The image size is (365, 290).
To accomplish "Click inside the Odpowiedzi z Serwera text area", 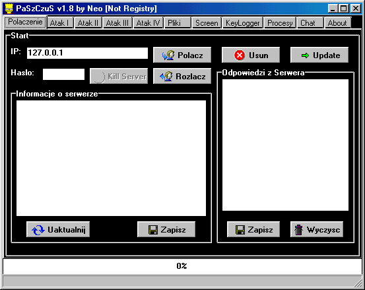I will [285, 145].
